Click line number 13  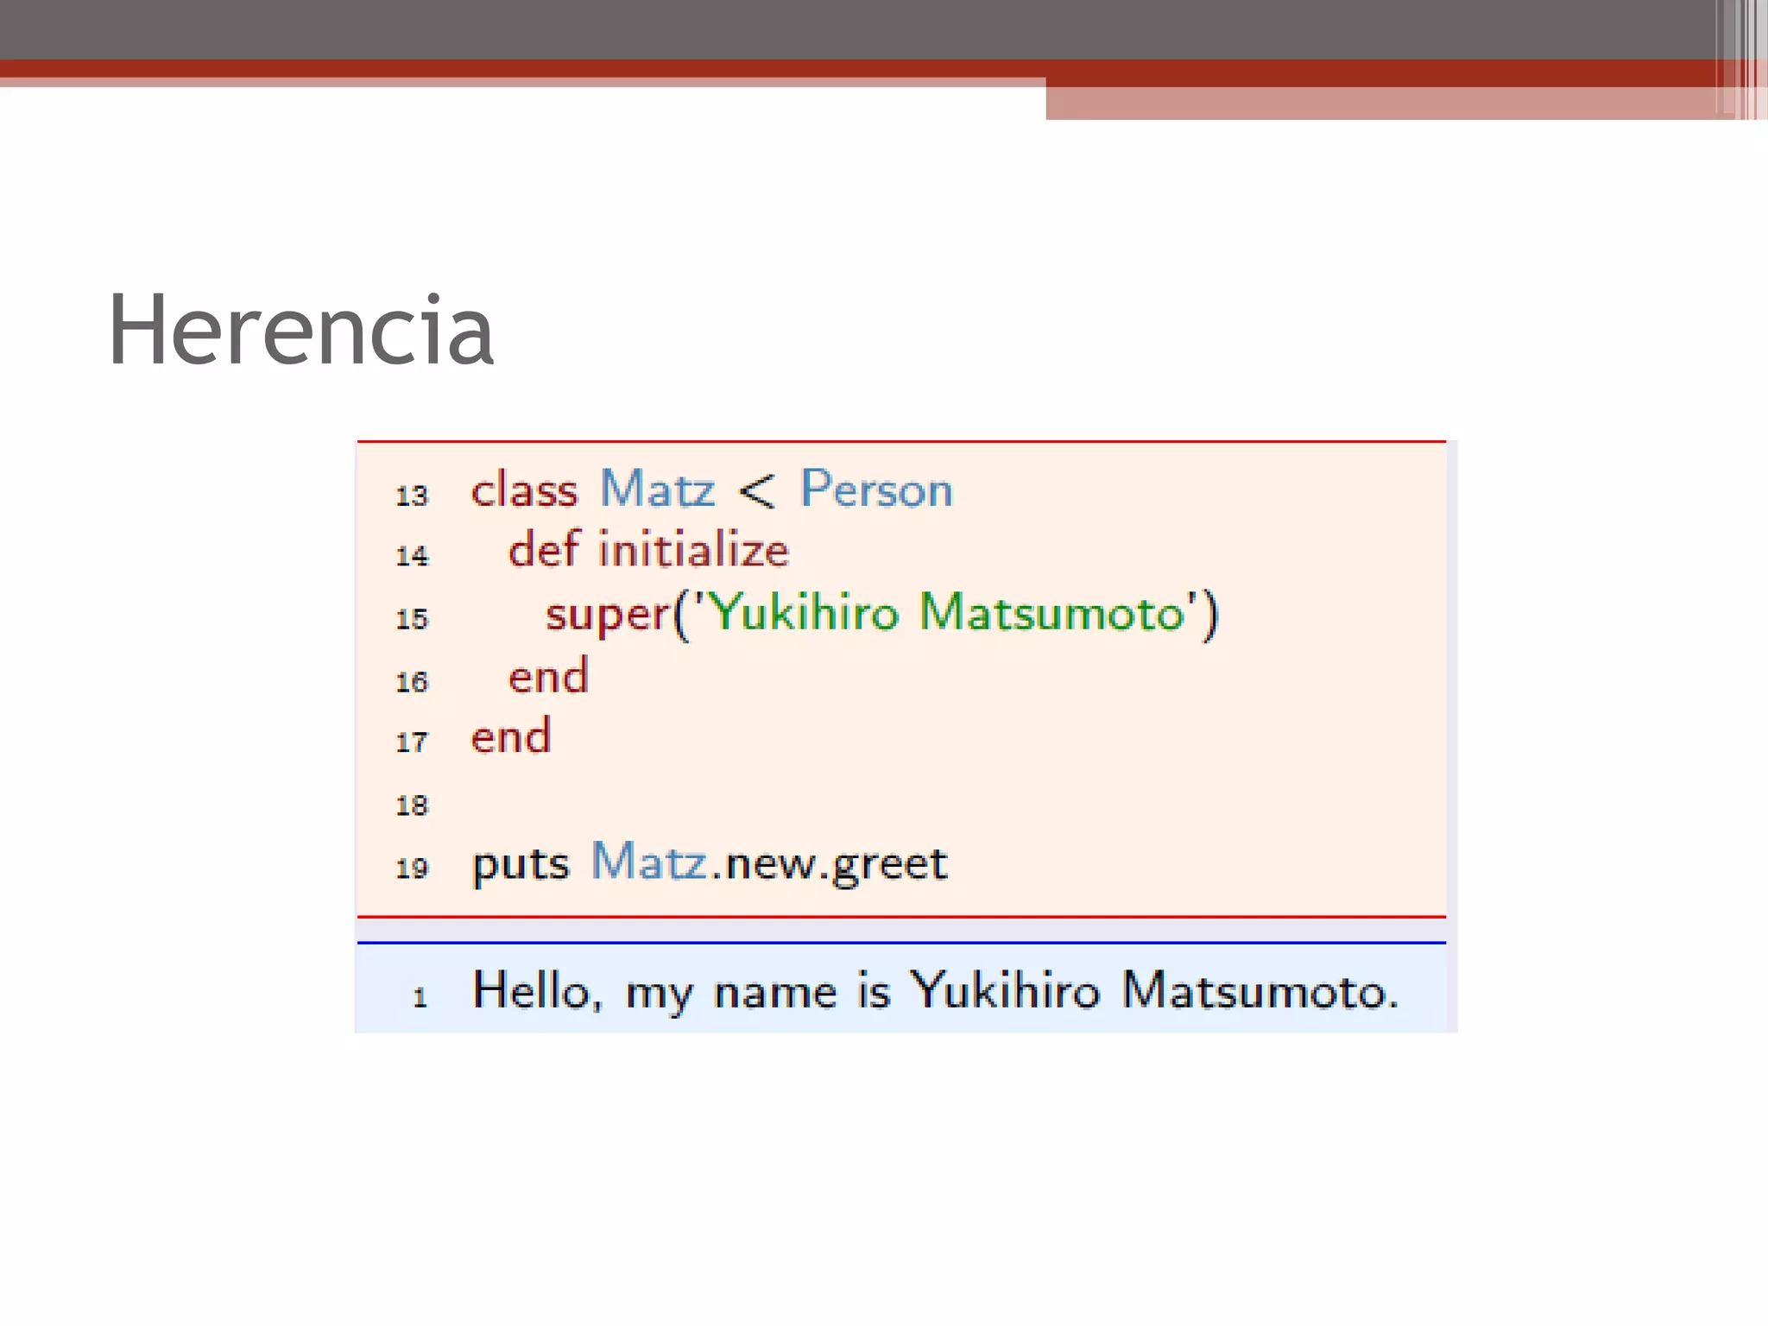pyautogui.click(x=412, y=496)
